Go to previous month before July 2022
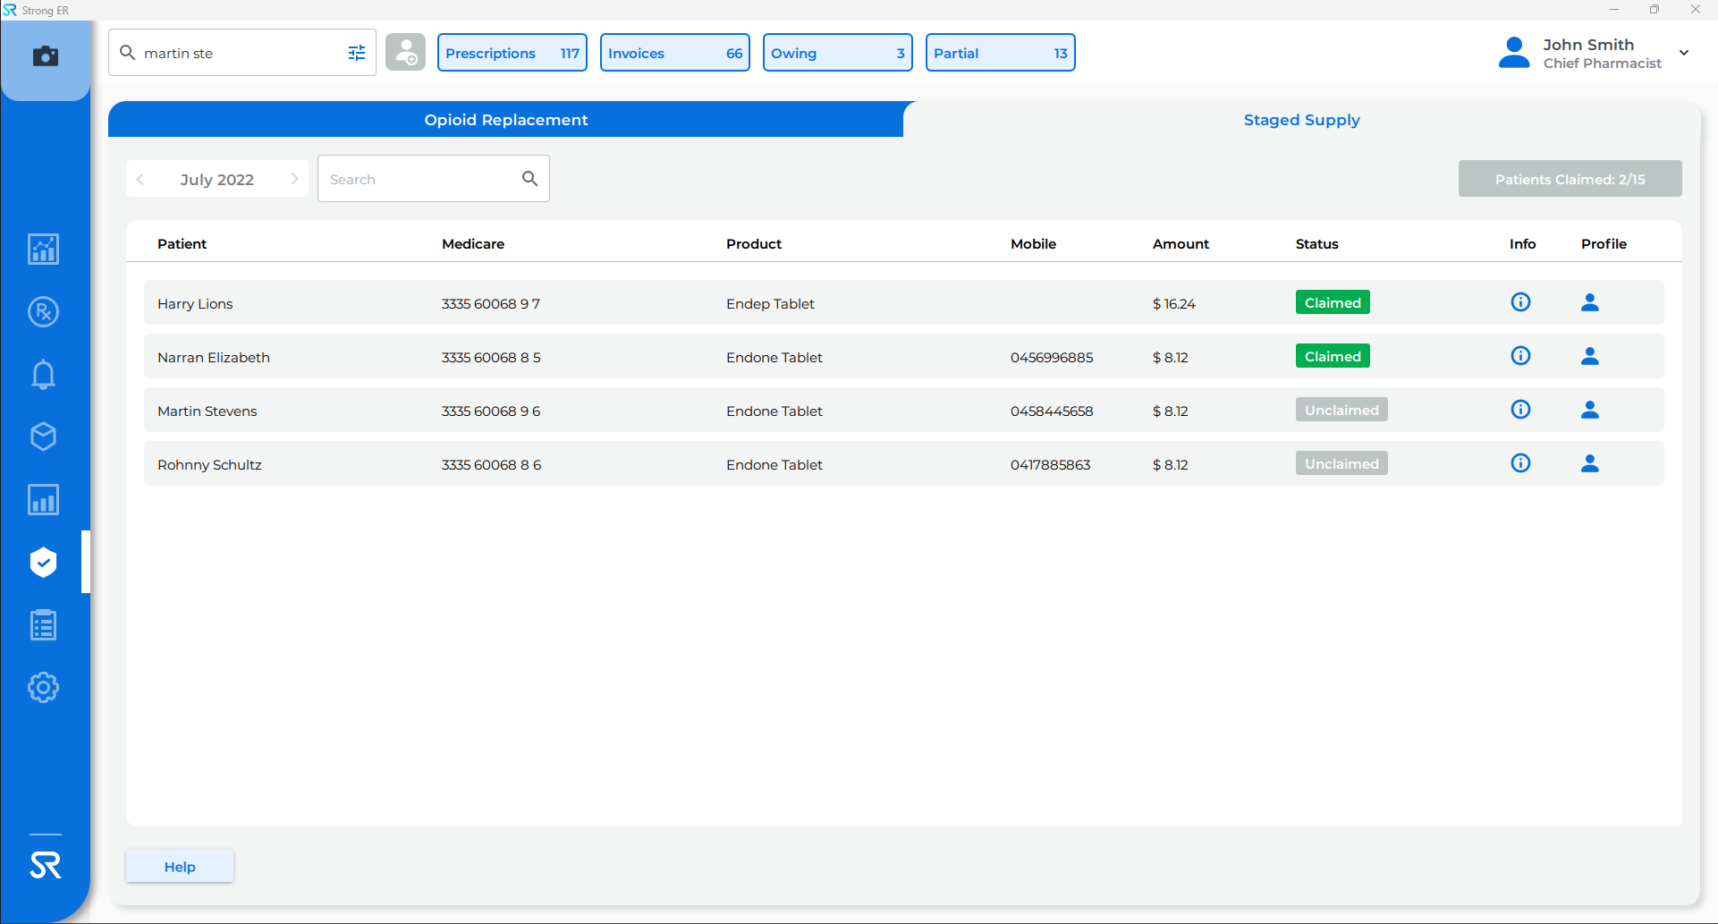 click(x=140, y=179)
